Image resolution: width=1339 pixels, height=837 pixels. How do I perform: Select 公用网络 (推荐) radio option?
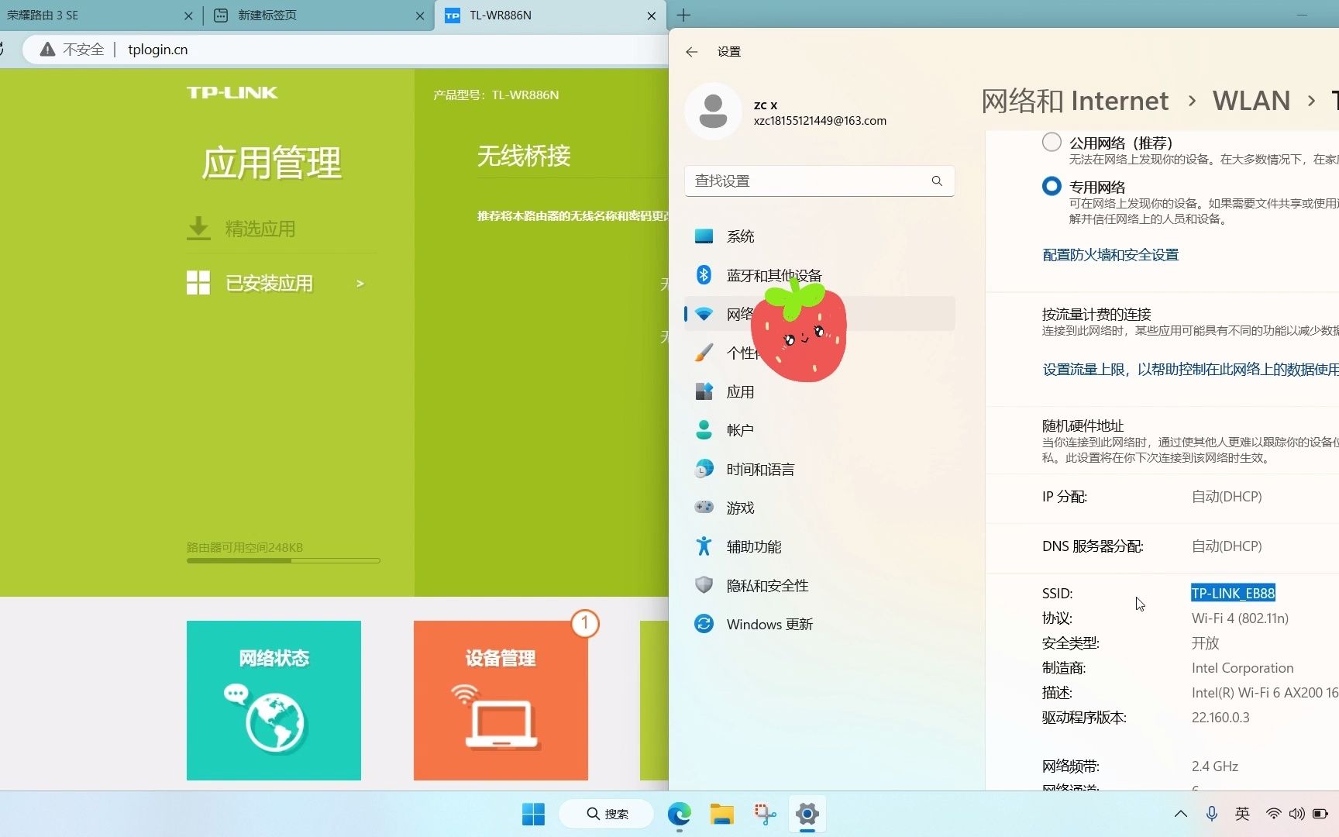coord(1052,142)
